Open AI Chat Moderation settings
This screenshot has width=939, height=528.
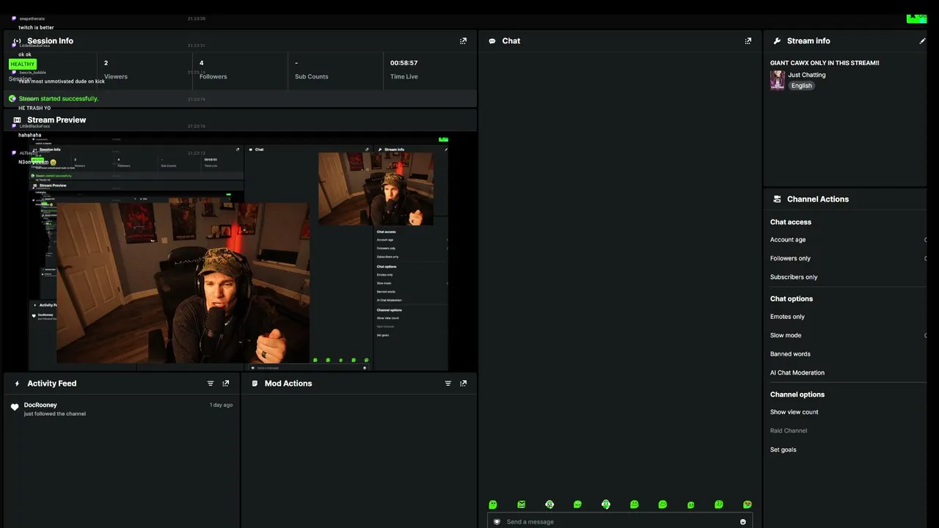pos(797,373)
